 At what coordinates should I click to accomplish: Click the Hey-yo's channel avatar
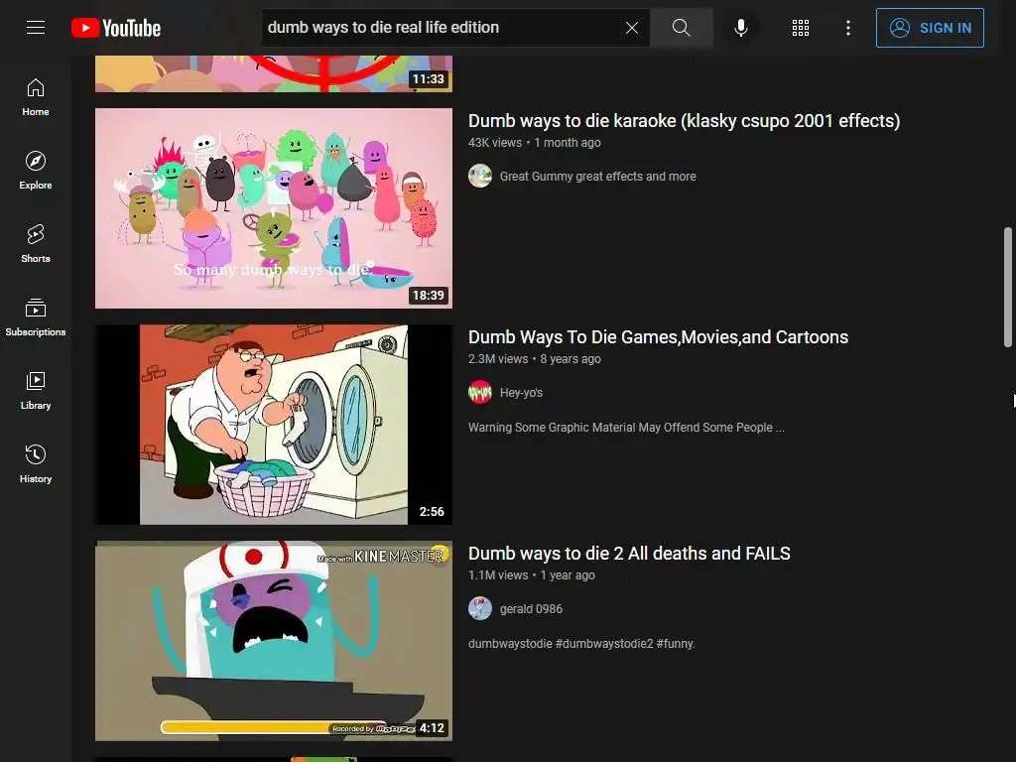(x=480, y=393)
